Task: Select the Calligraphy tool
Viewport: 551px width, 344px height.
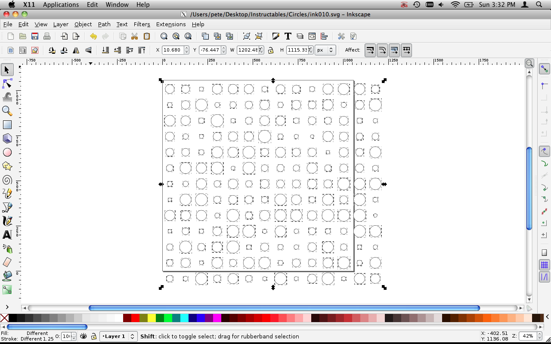Action: 7,221
